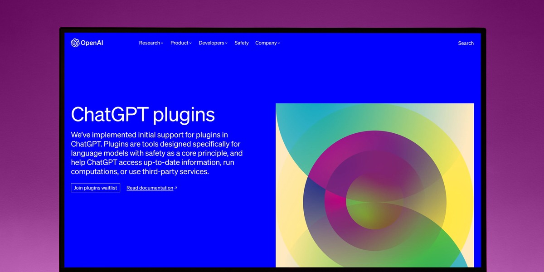This screenshot has width=544, height=272.
Task: Click the paragraph describing ChatGPT plugins
Action: tap(157, 153)
